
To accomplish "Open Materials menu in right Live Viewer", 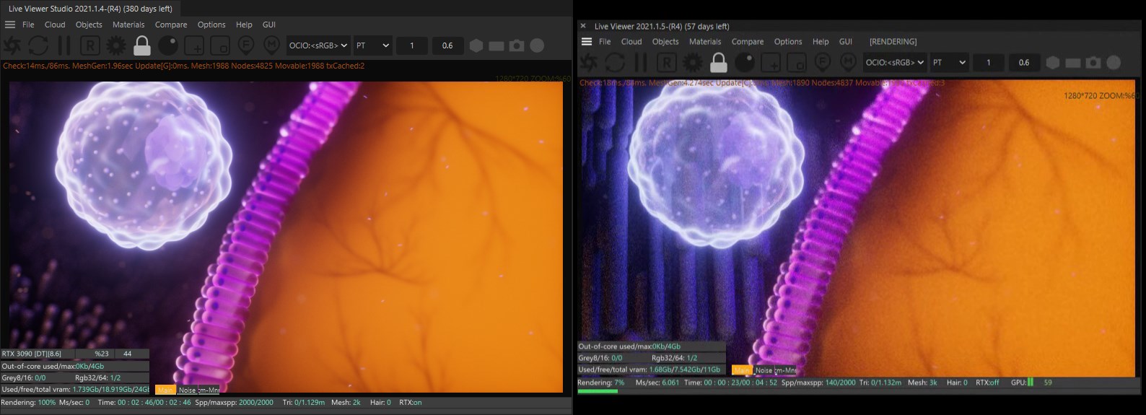I will click(705, 42).
